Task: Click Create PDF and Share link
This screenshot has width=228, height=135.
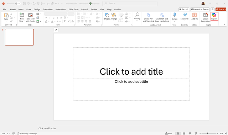Action: (148, 17)
